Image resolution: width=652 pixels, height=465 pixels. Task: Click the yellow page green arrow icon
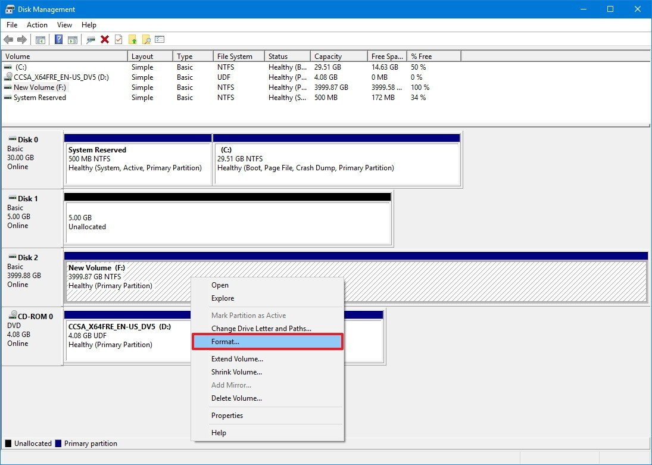(x=132, y=39)
